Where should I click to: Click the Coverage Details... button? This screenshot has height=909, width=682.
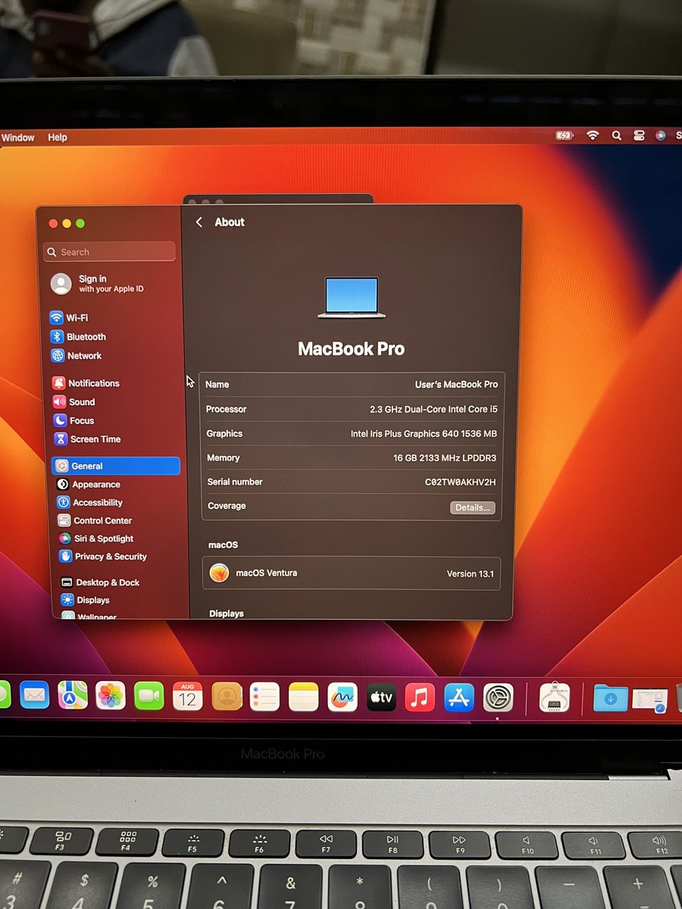pyautogui.click(x=473, y=508)
